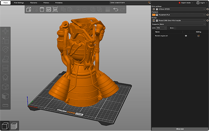Click the dimmed Delete selected object icon

[x=35, y=9]
